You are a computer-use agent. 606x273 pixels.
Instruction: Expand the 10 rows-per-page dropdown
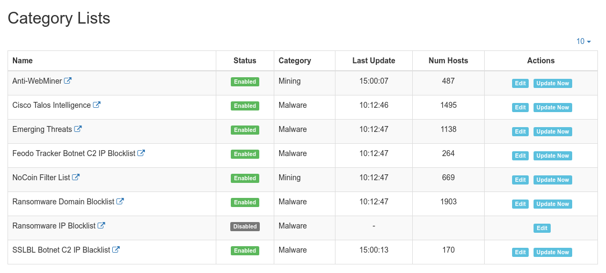(583, 41)
